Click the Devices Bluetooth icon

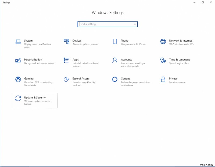coord(66,42)
